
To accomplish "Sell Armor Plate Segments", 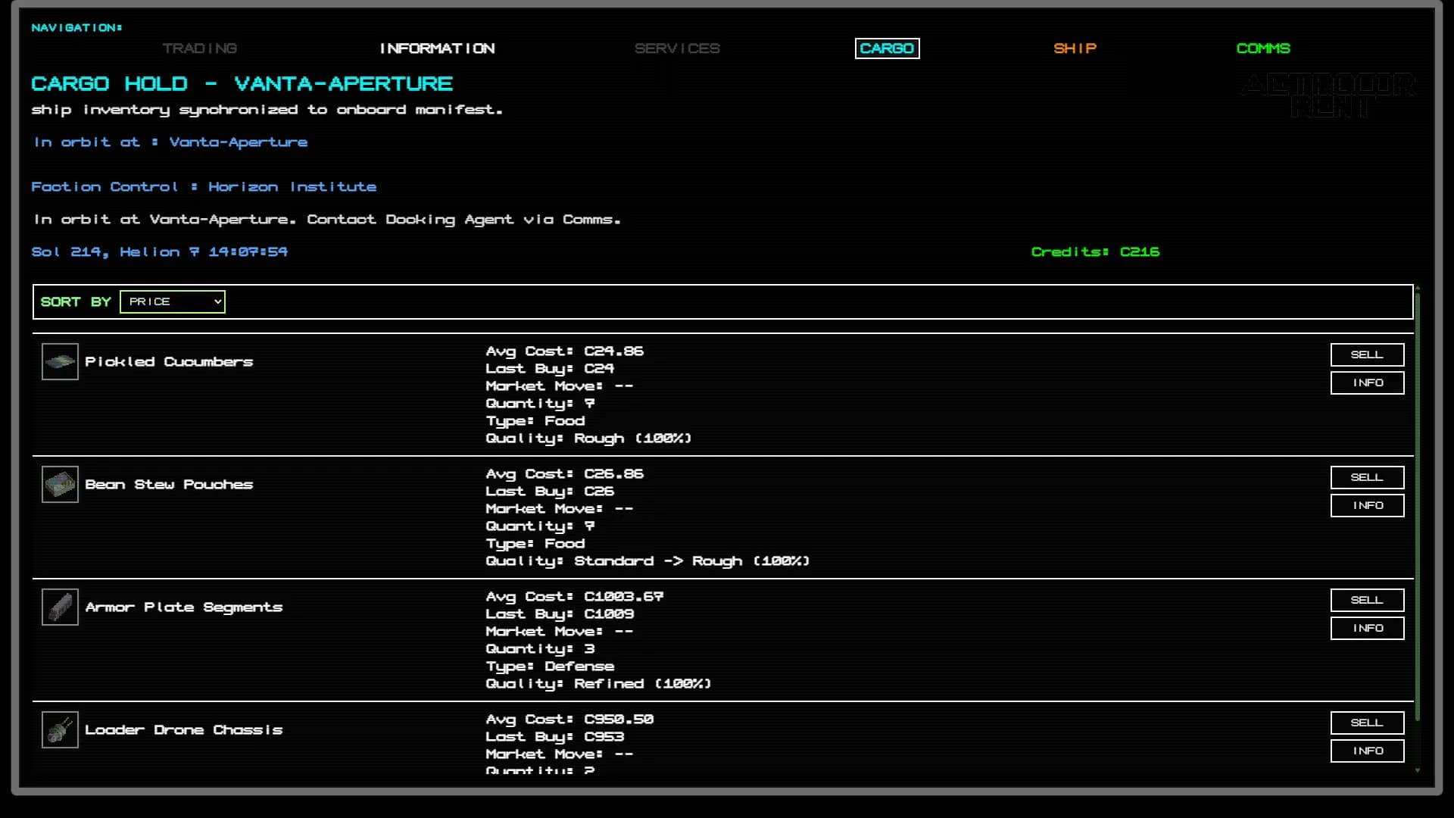I will (1367, 600).
